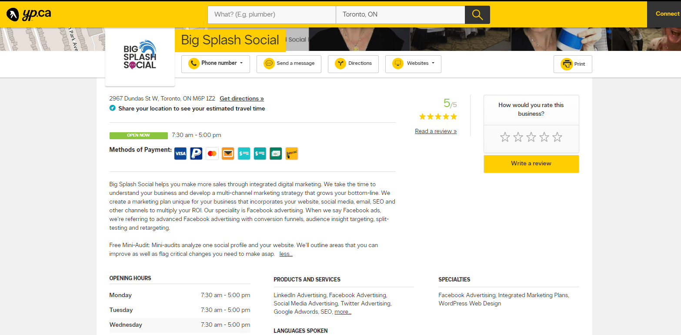
Task: Click the light teal cheque payment icon
Action: pyautogui.click(x=244, y=154)
